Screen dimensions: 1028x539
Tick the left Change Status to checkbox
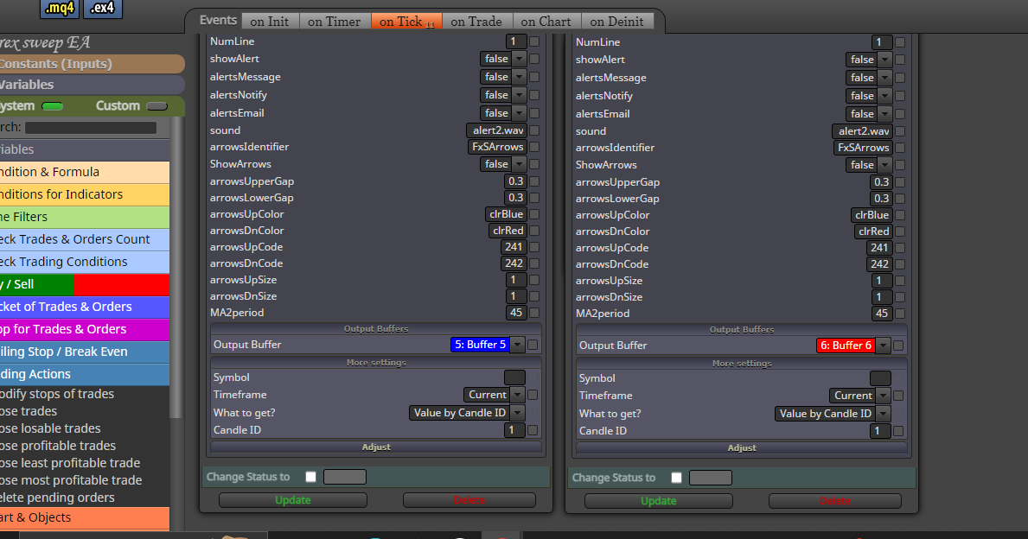pos(310,477)
